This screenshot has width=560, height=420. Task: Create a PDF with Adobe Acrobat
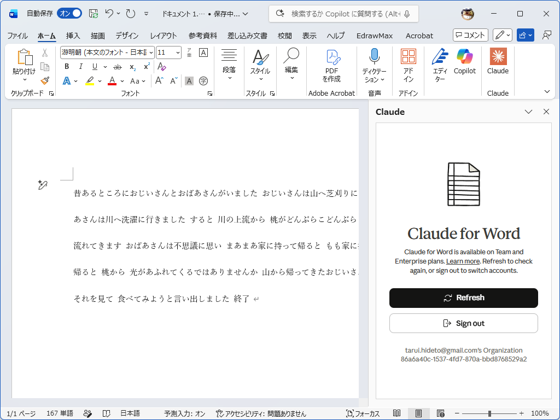tap(331, 66)
